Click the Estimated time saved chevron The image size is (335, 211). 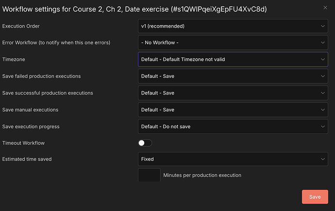coord(323,159)
